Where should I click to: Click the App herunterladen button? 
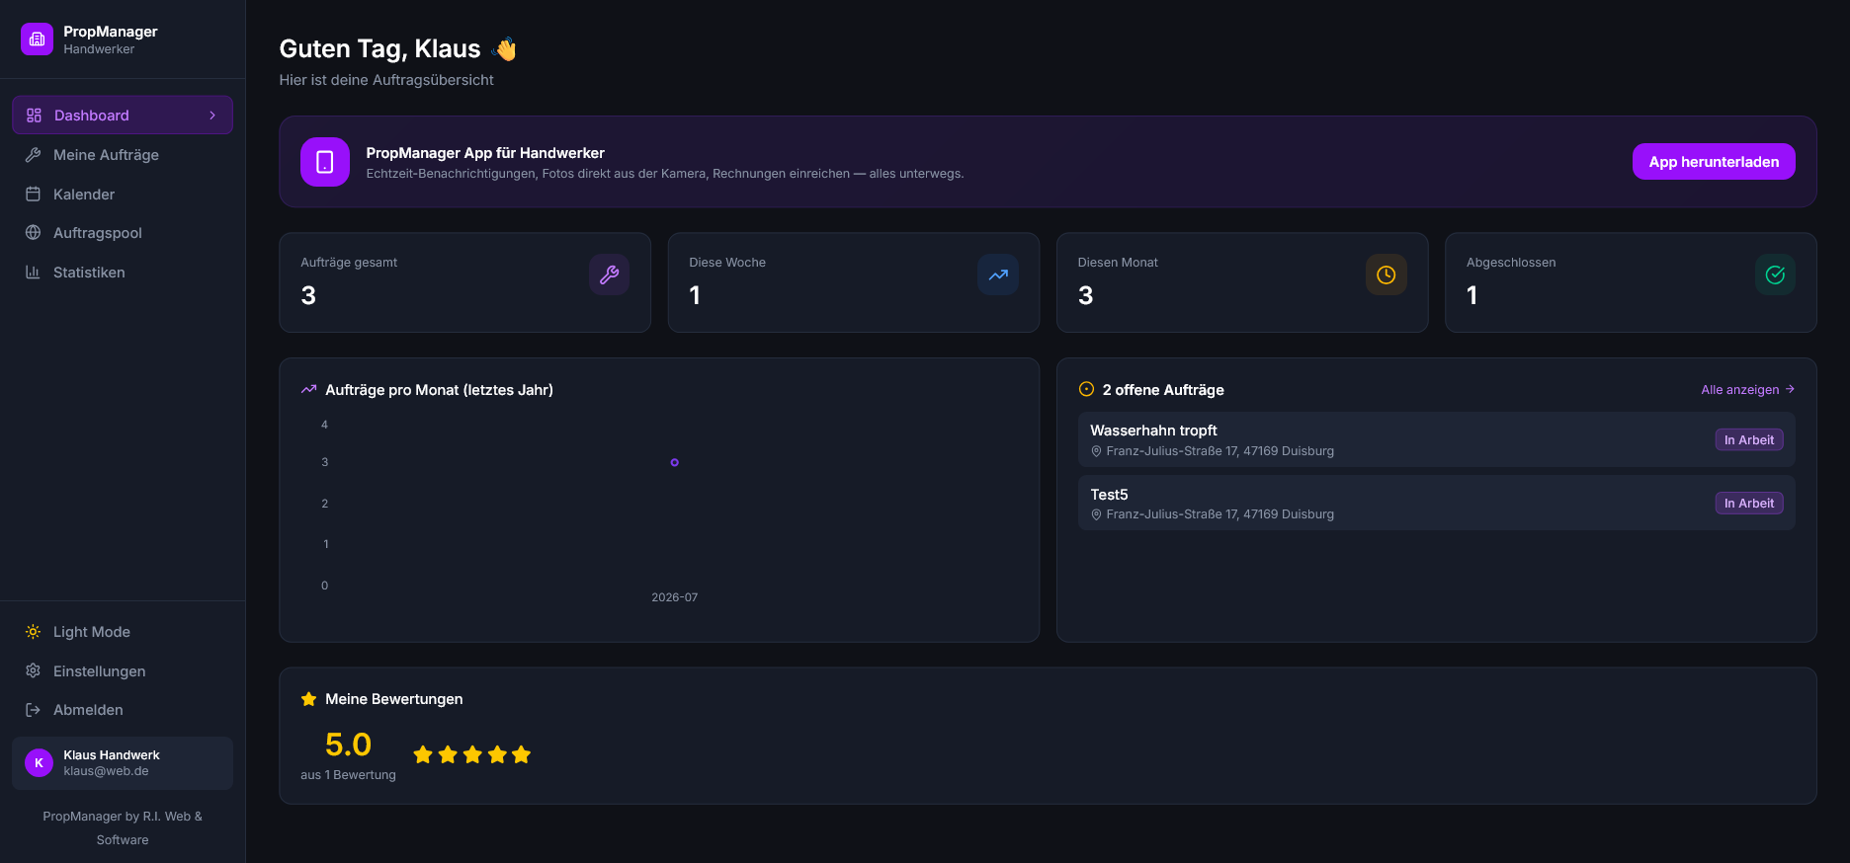(1714, 162)
